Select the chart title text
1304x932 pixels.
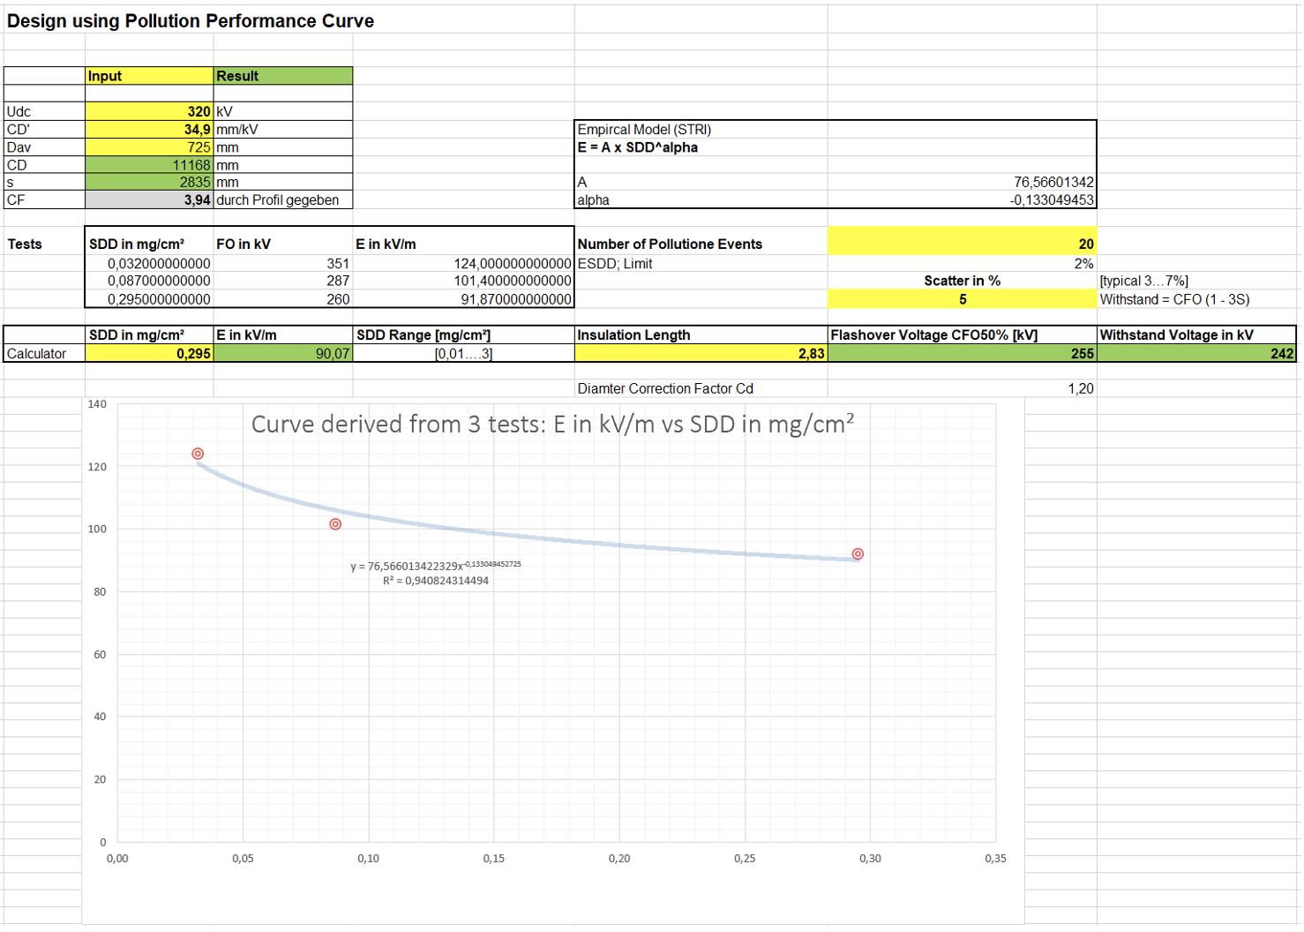(552, 425)
